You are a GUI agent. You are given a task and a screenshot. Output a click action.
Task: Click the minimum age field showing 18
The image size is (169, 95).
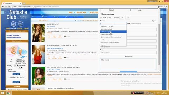click(x=122, y=17)
